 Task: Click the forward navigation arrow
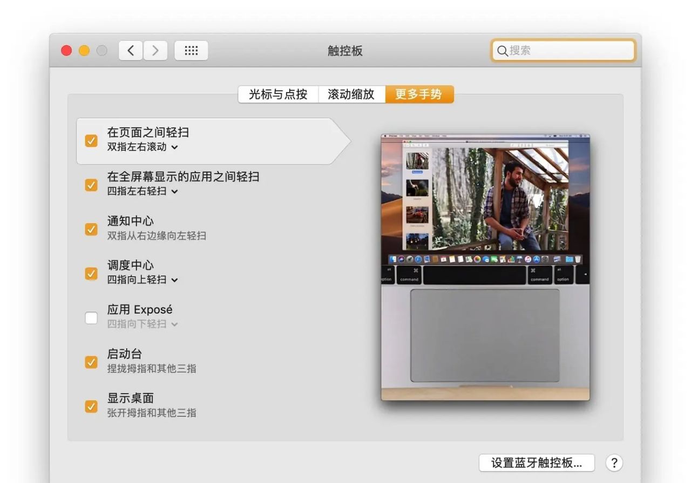click(155, 50)
